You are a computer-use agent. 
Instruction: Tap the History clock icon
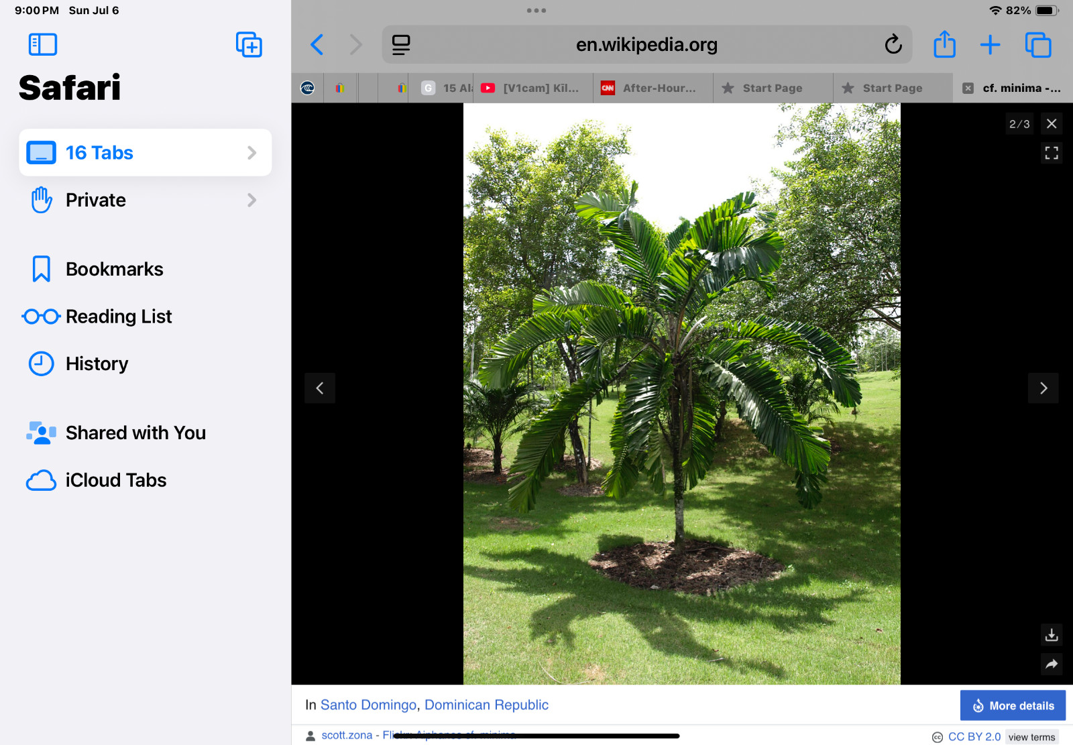42,363
